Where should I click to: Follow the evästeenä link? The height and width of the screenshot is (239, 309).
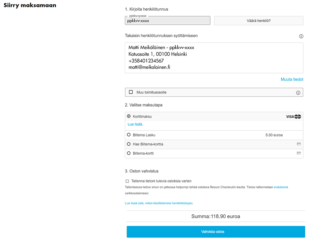click(x=281, y=187)
